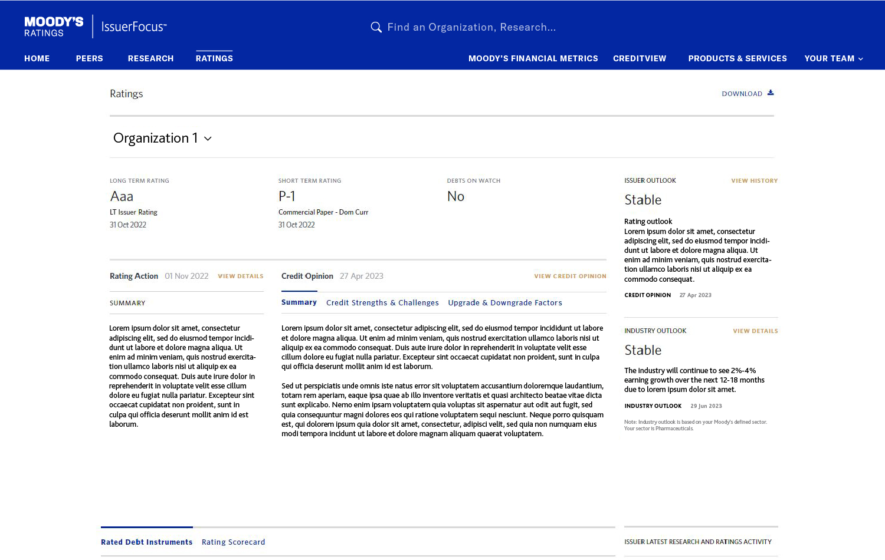The height and width of the screenshot is (560, 885).
Task: Expand the YOUR TEAM dropdown
Action: coord(834,58)
